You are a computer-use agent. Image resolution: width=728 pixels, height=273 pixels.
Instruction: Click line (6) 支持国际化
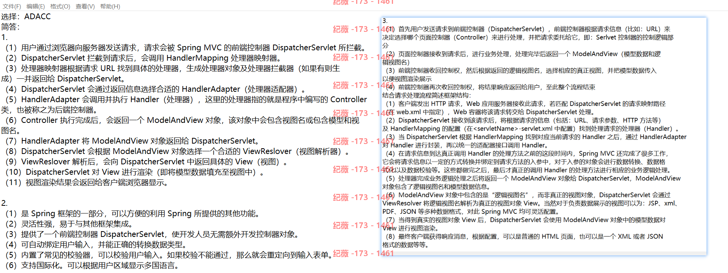[92, 265]
